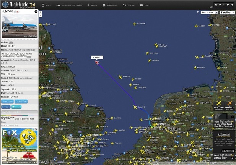Select the KLM214 aircraft icon
This screenshot has height=165, width=236.
120,77
